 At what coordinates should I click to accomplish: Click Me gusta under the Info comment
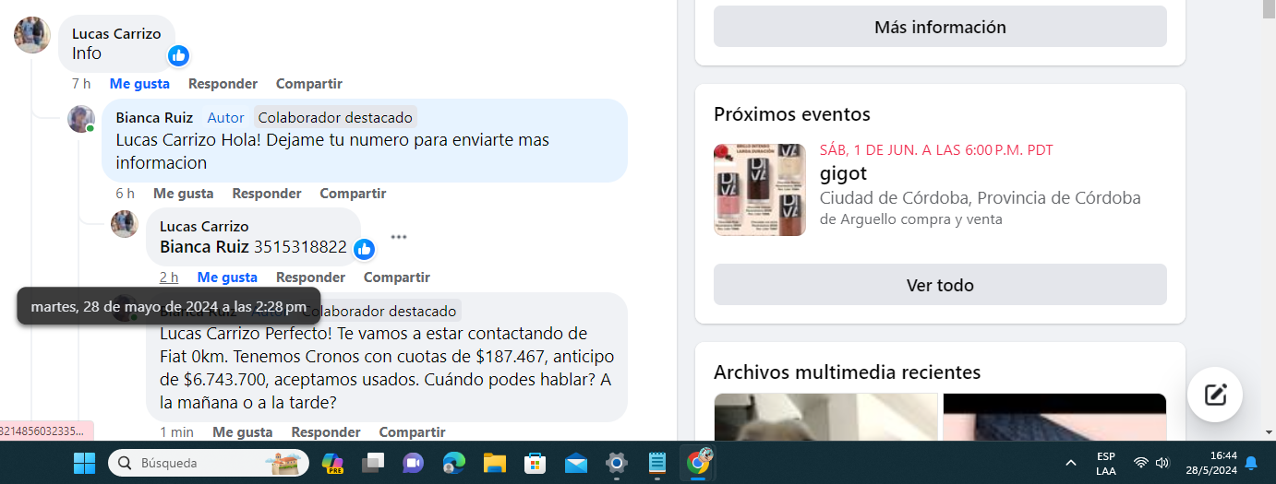139,84
